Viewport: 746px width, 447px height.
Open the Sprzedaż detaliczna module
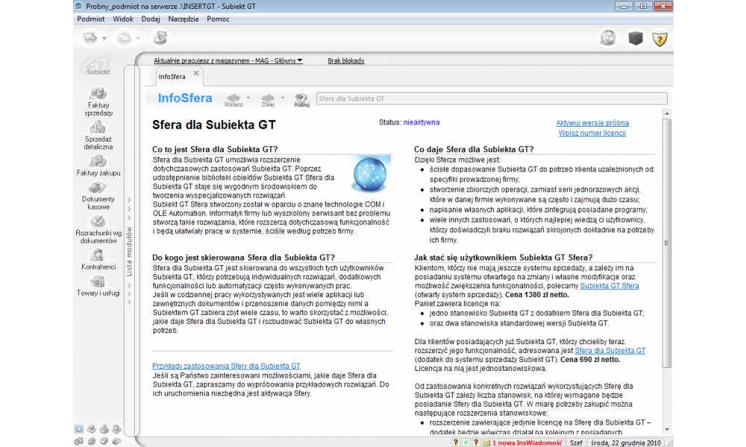point(98,136)
